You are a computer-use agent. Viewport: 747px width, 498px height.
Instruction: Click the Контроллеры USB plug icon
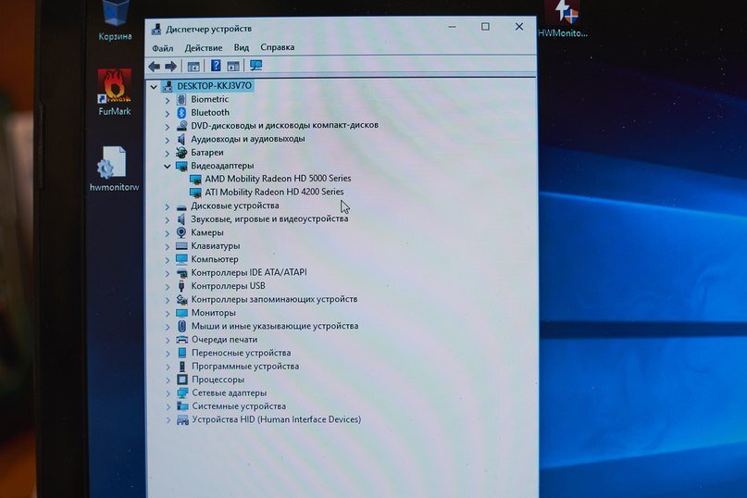(x=181, y=286)
